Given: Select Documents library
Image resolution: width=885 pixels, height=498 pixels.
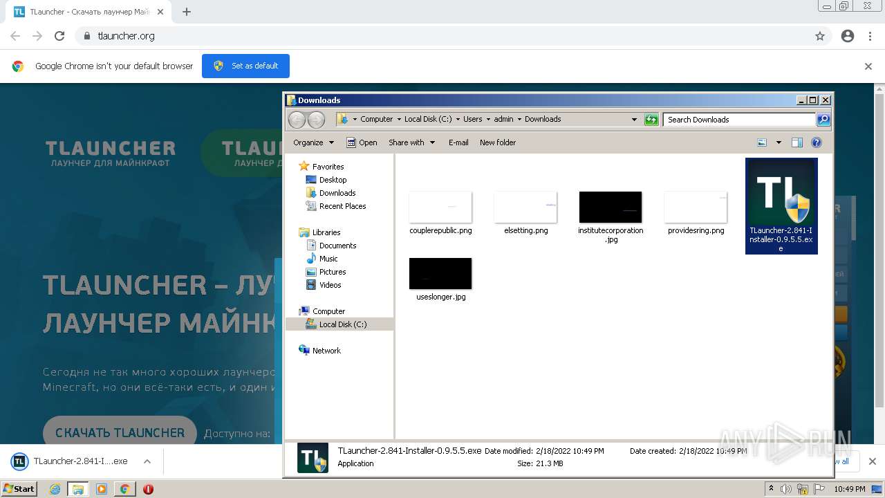Looking at the screenshot, I should coord(337,246).
